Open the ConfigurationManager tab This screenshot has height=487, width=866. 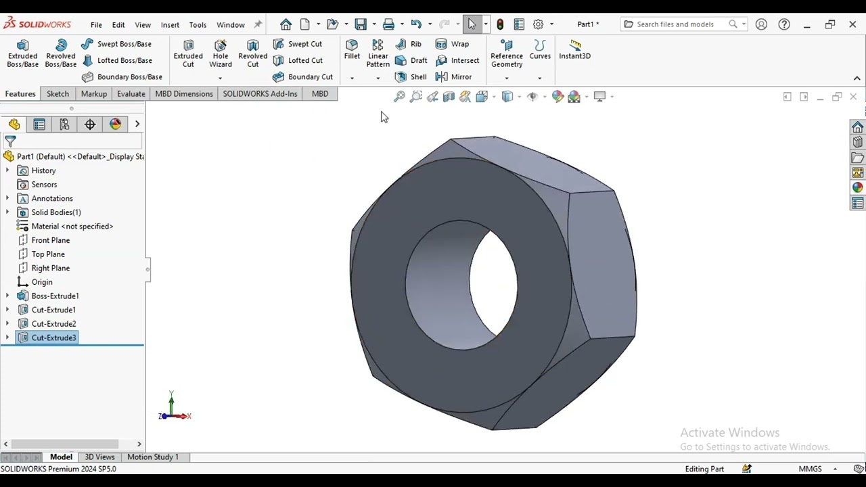pyautogui.click(x=64, y=124)
